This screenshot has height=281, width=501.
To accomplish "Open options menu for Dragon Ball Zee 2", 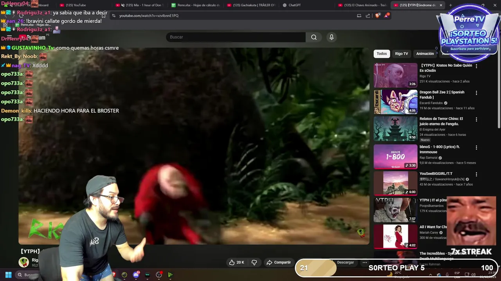I will coord(476,93).
